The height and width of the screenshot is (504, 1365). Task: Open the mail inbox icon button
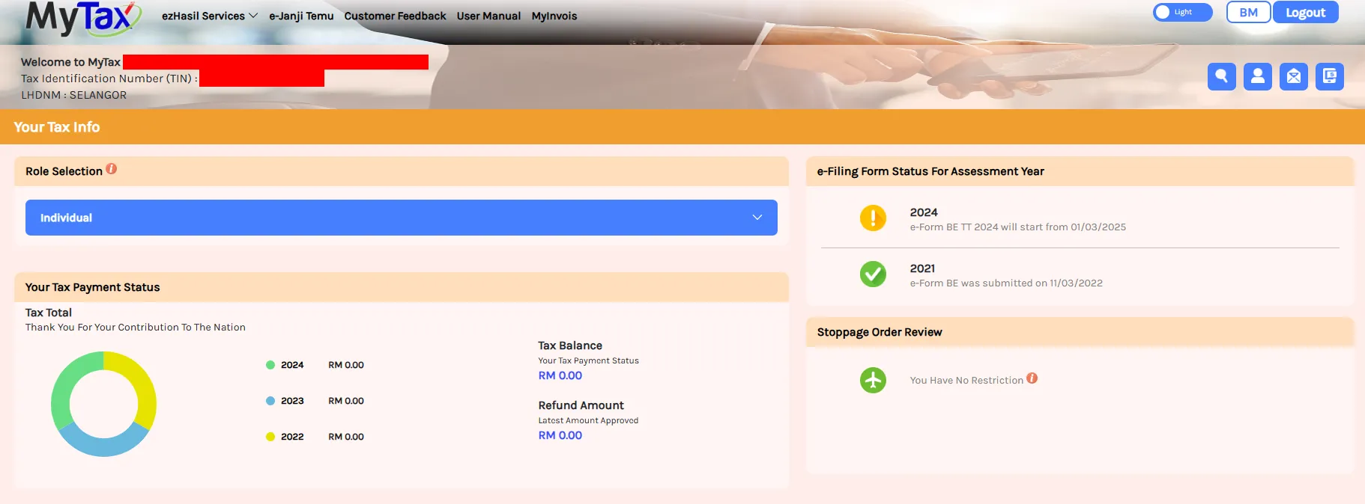click(1293, 76)
